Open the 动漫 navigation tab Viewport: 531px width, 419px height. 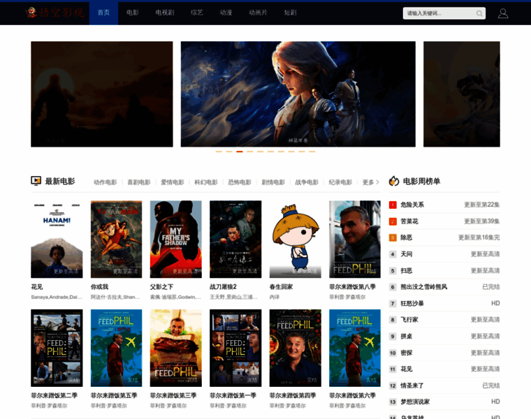point(226,13)
